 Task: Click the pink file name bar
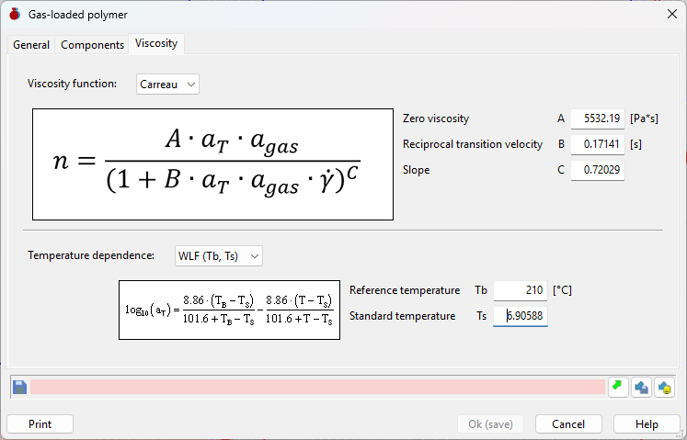(317, 387)
